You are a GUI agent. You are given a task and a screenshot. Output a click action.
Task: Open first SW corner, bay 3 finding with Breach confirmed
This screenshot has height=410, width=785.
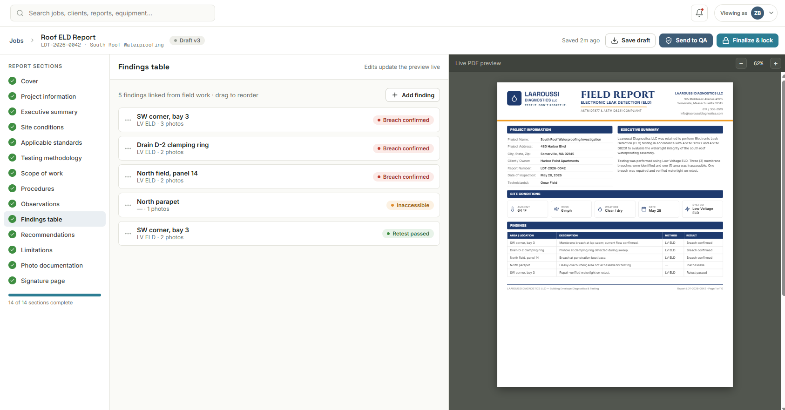279,120
